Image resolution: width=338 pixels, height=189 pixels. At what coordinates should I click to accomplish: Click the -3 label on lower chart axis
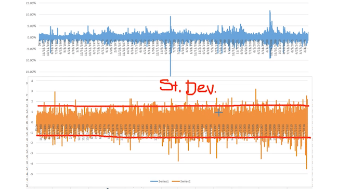32,153
